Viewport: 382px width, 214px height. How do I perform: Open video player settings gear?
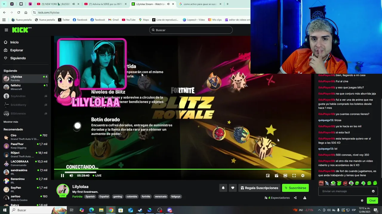[303, 176]
